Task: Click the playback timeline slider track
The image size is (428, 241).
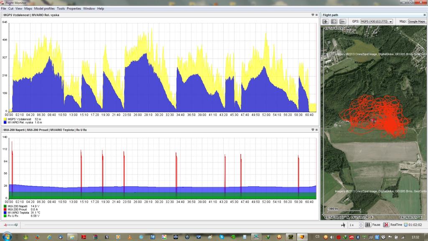Action: pos(180,225)
